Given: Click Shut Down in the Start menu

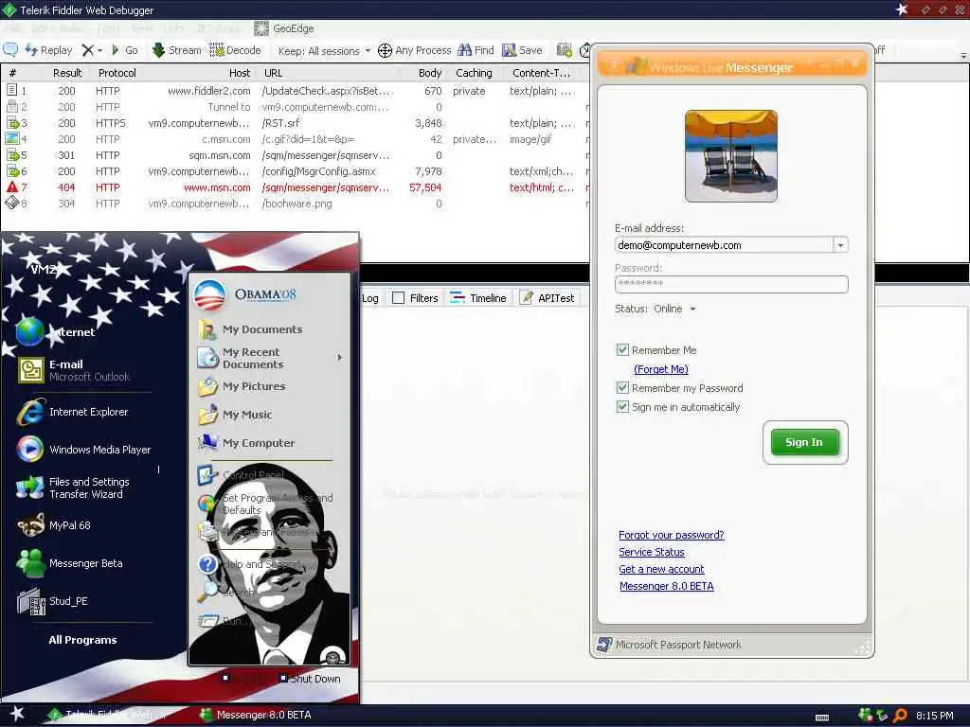Looking at the screenshot, I should (x=310, y=679).
